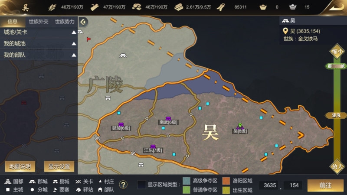Toggle the 显示区域类型 checkbox
The height and width of the screenshot is (195, 347).
pos(141,185)
